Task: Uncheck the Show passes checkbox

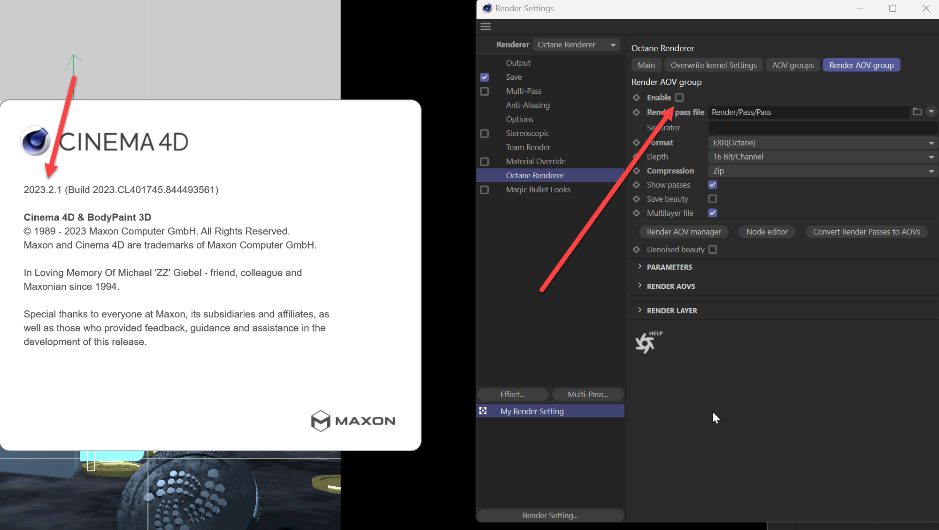Action: pyautogui.click(x=712, y=185)
